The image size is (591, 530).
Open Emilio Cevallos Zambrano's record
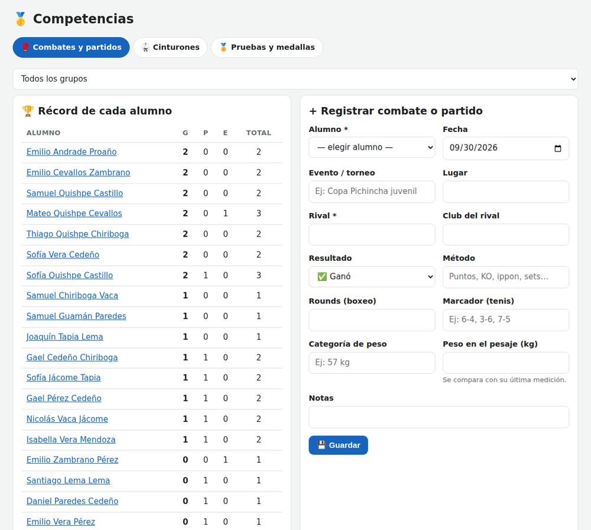click(78, 172)
